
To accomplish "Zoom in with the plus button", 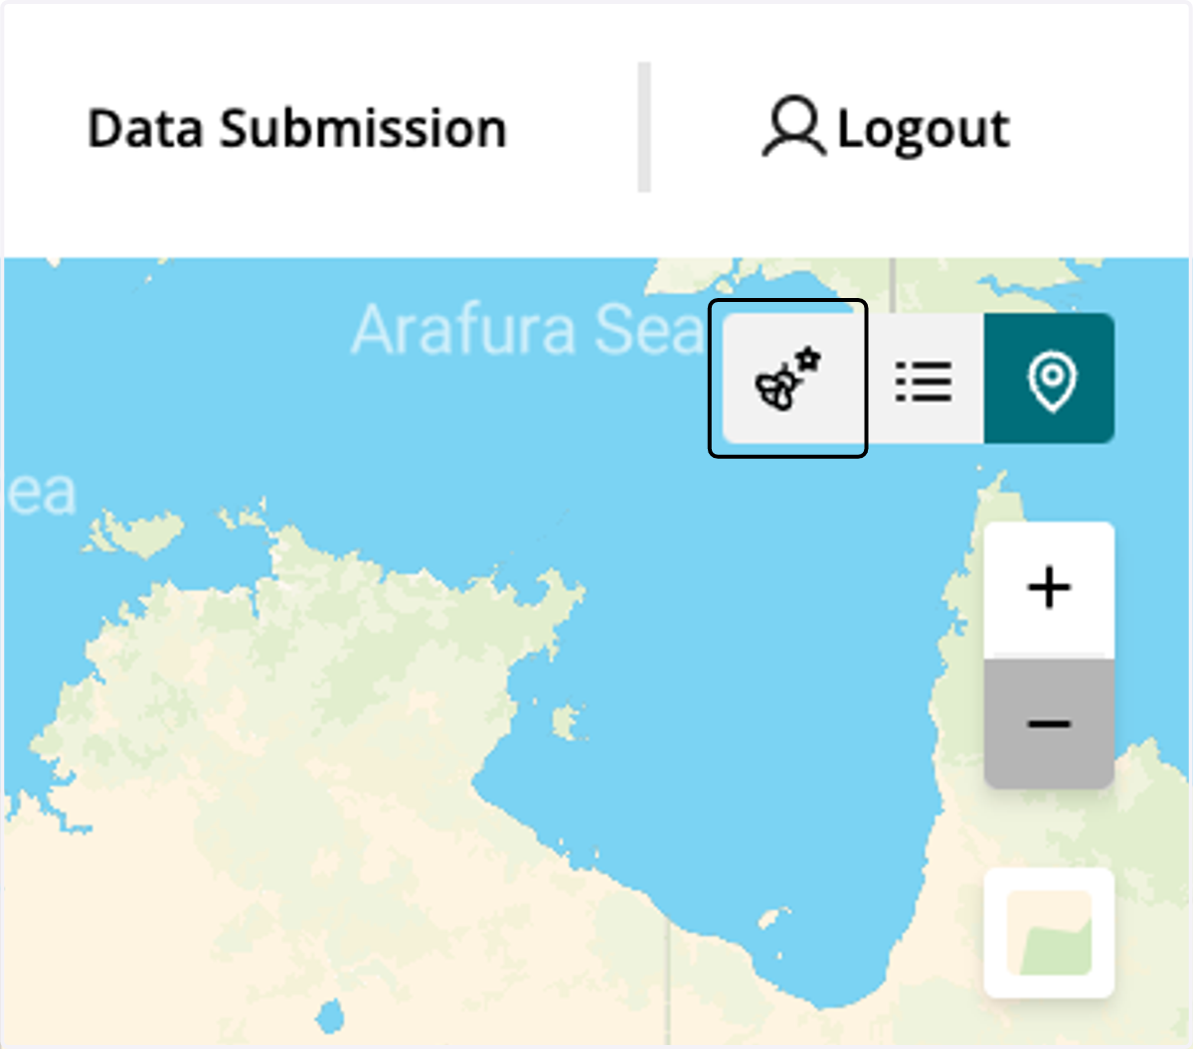I will pos(1049,588).
